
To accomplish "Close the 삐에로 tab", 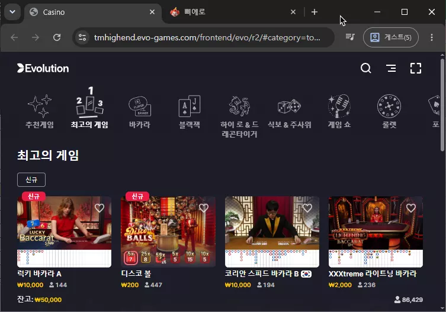I will point(293,12).
